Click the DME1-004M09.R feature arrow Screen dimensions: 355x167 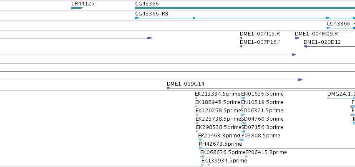[x=297, y=38]
